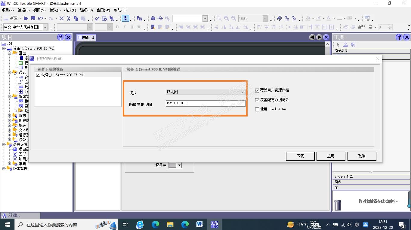Click the 背景色 gray color swatch
This screenshot has width=411, height=230.
(x=173, y=165)
